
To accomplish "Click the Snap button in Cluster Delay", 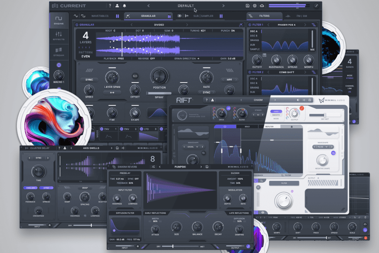I will pyautogui.click(x=85, y=188).
